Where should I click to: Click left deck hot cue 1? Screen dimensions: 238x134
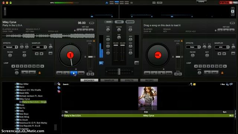pyautogui.click(x=79, y=31)
